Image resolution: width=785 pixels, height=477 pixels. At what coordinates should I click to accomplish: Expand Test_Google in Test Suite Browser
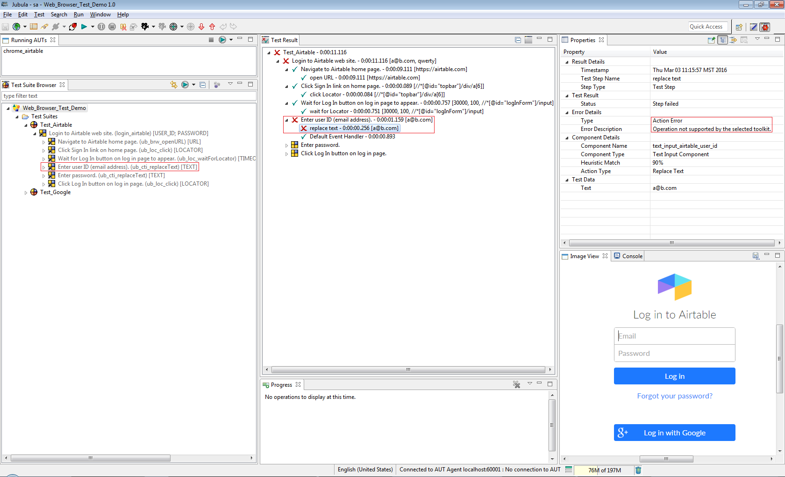[x=26, y=192]
